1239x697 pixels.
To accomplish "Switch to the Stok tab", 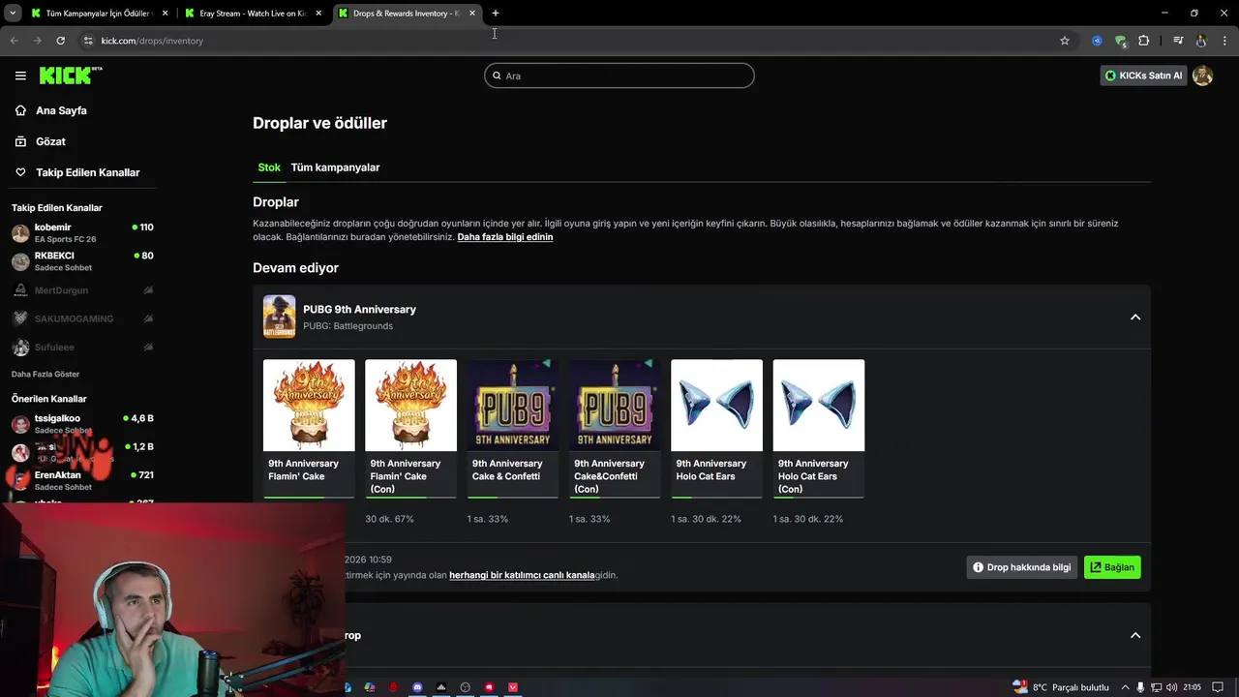I will pyautogui.click(x=269, y=167).
